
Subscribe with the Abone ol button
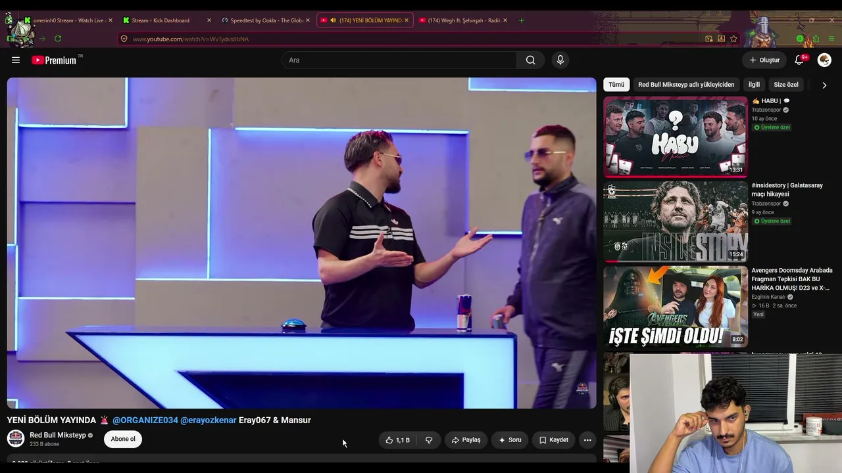[123, 439]
